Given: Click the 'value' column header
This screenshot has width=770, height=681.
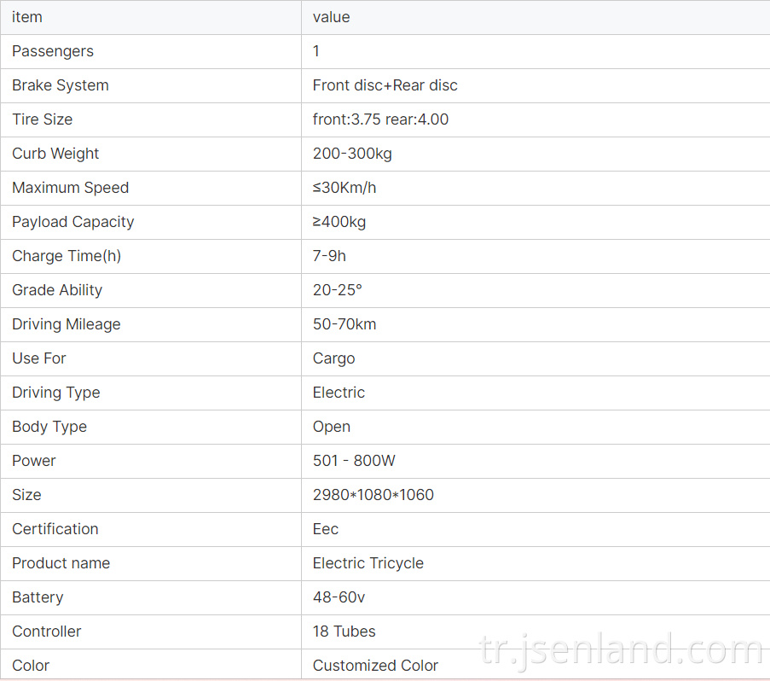Looking at the screenshot, I should [x=332, y=17].
